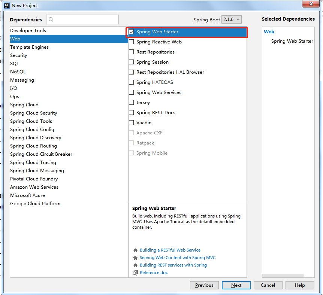Tick the Spring Session checkbox

tap(131, 62)
